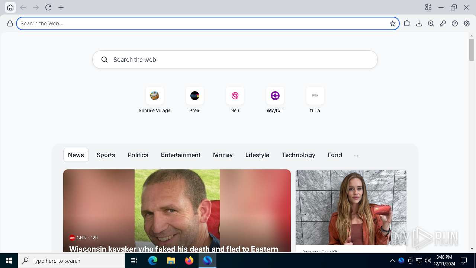Go forward with the right arrow
This screenshot has width=476, height=268.
[x=36, y=7]
